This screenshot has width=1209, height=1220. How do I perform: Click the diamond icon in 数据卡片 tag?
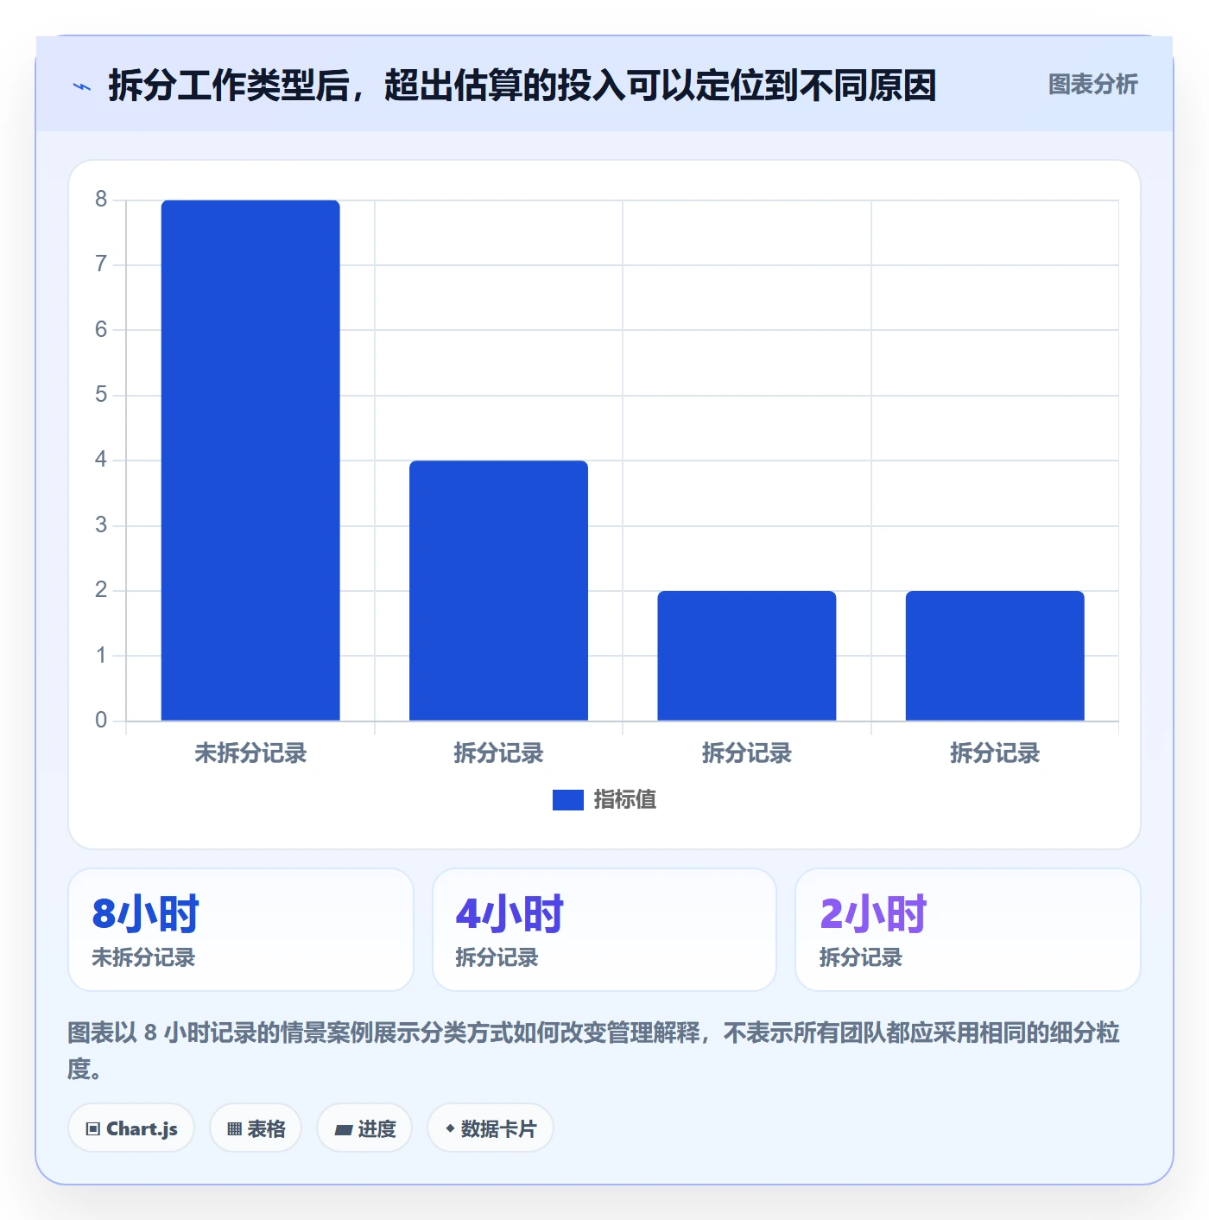pos(450,1128)
